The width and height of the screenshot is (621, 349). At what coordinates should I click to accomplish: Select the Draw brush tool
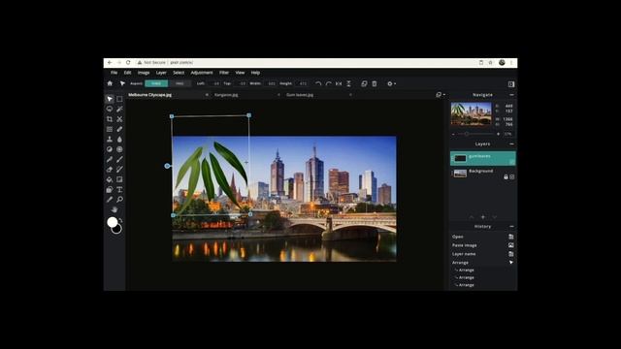pos(119,159)
